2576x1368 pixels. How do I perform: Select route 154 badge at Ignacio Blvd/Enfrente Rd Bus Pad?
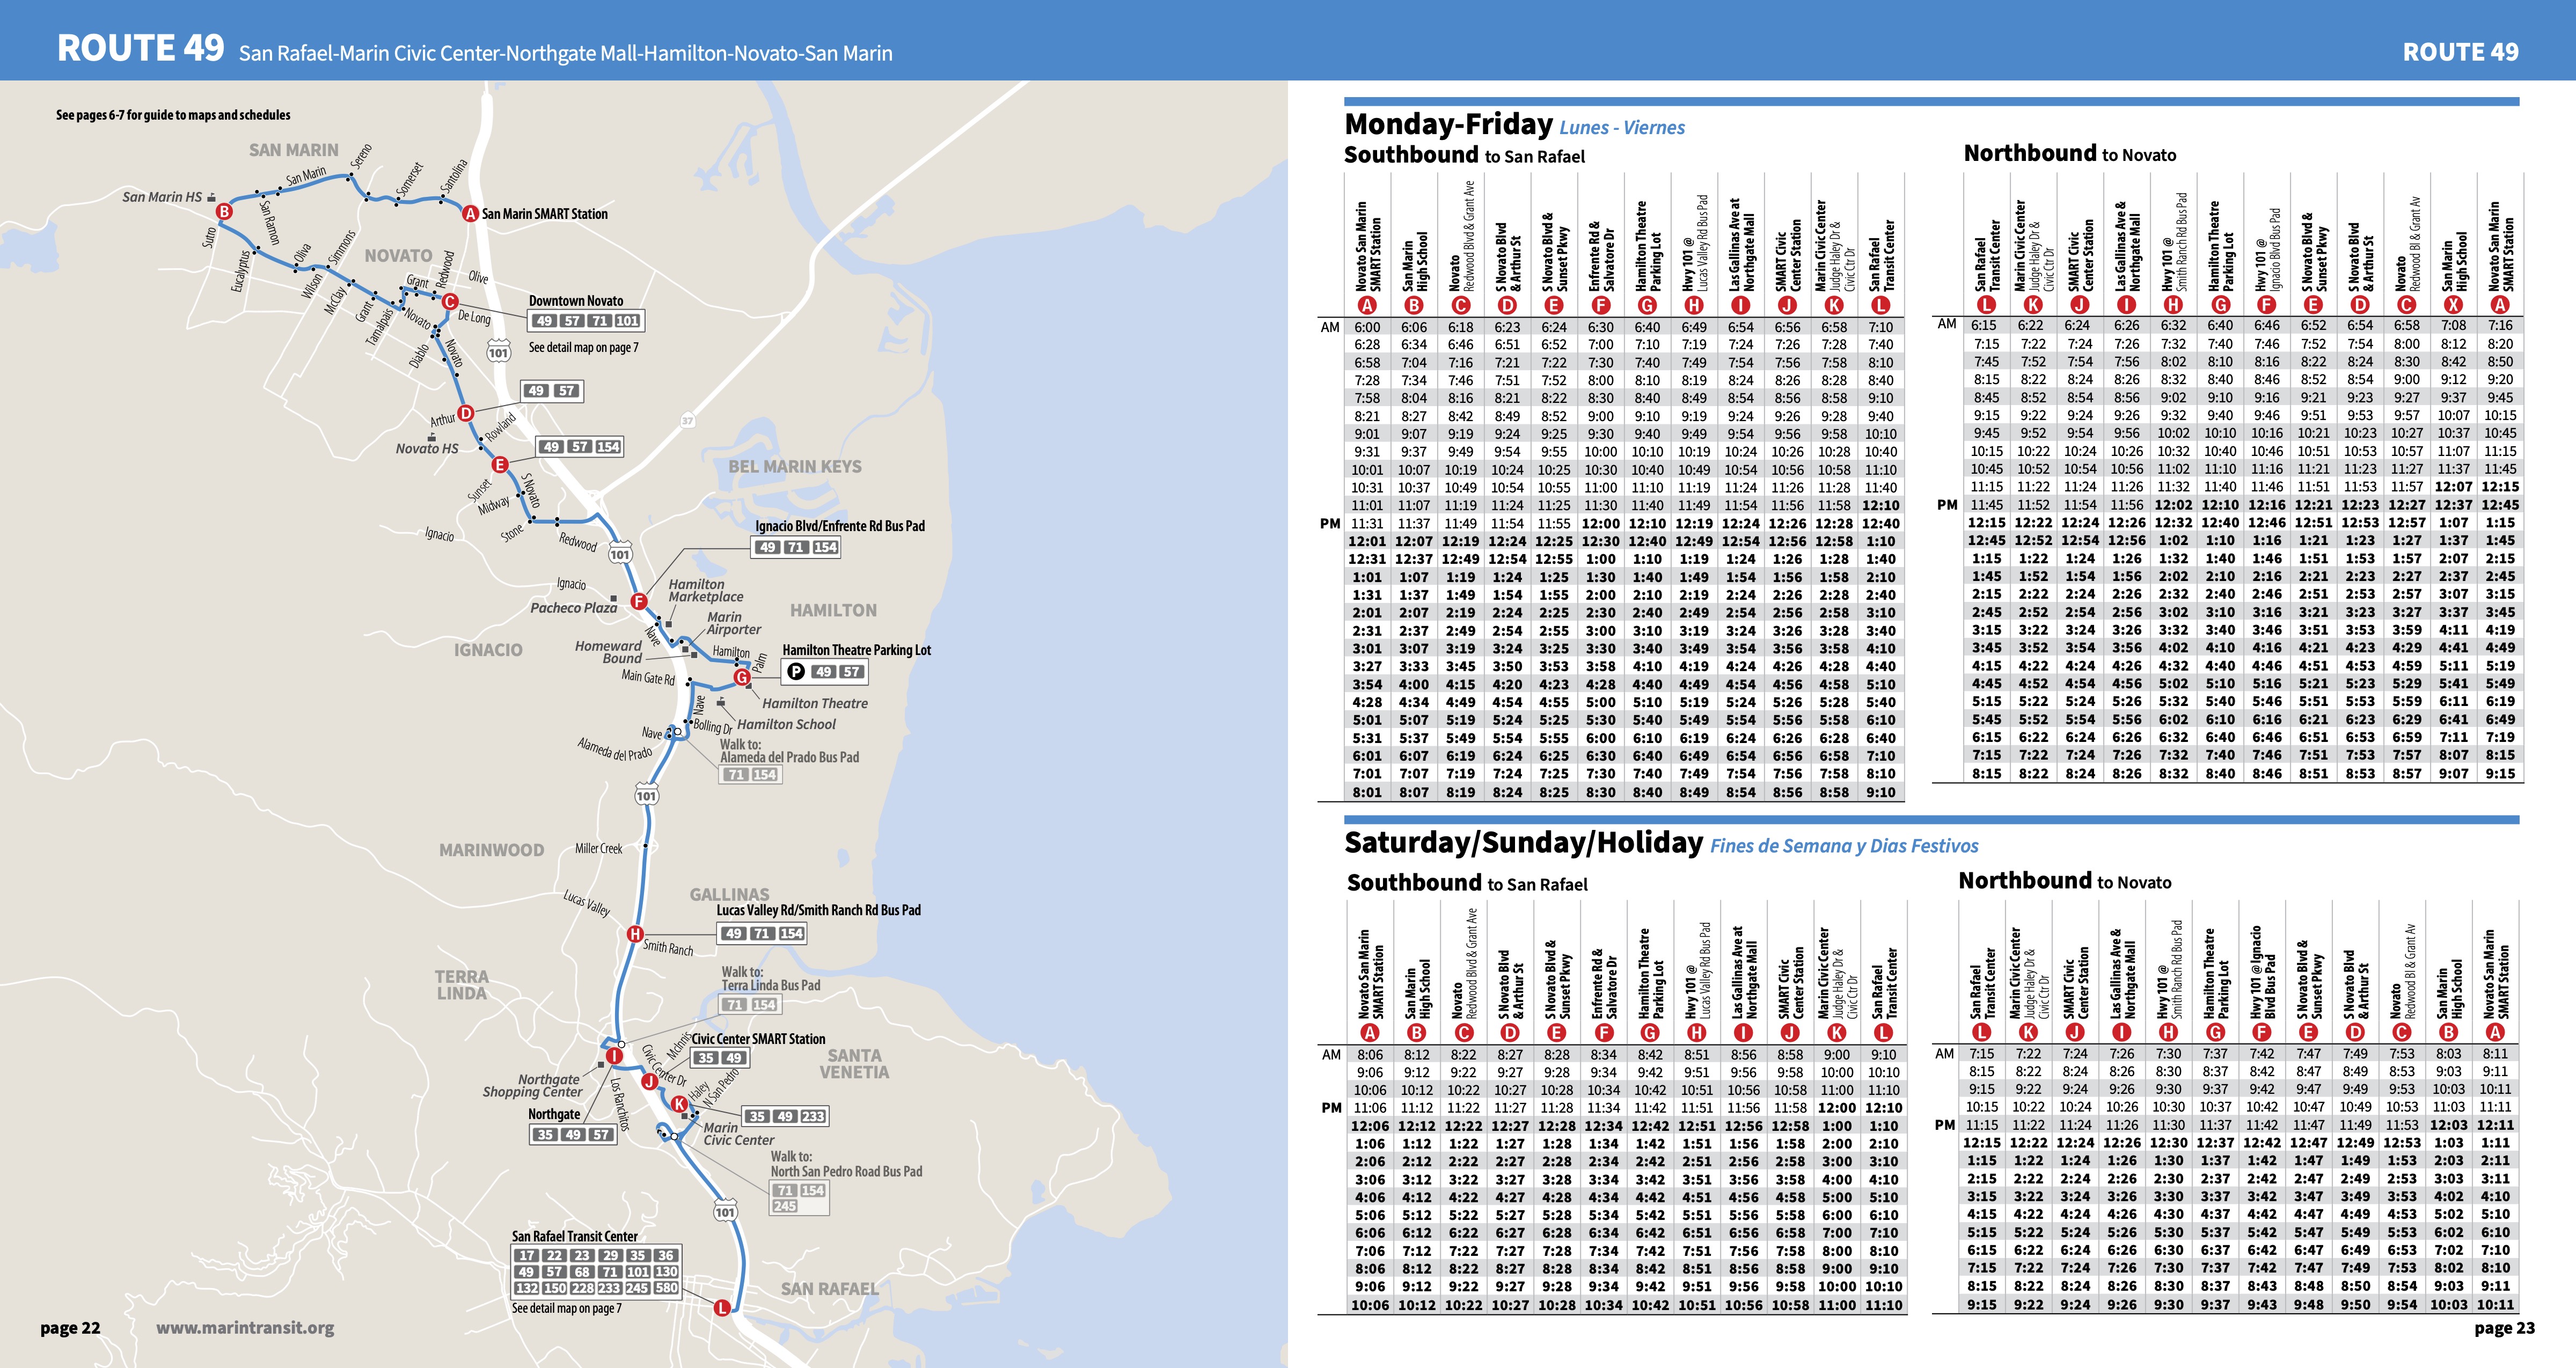coord(825,549)
